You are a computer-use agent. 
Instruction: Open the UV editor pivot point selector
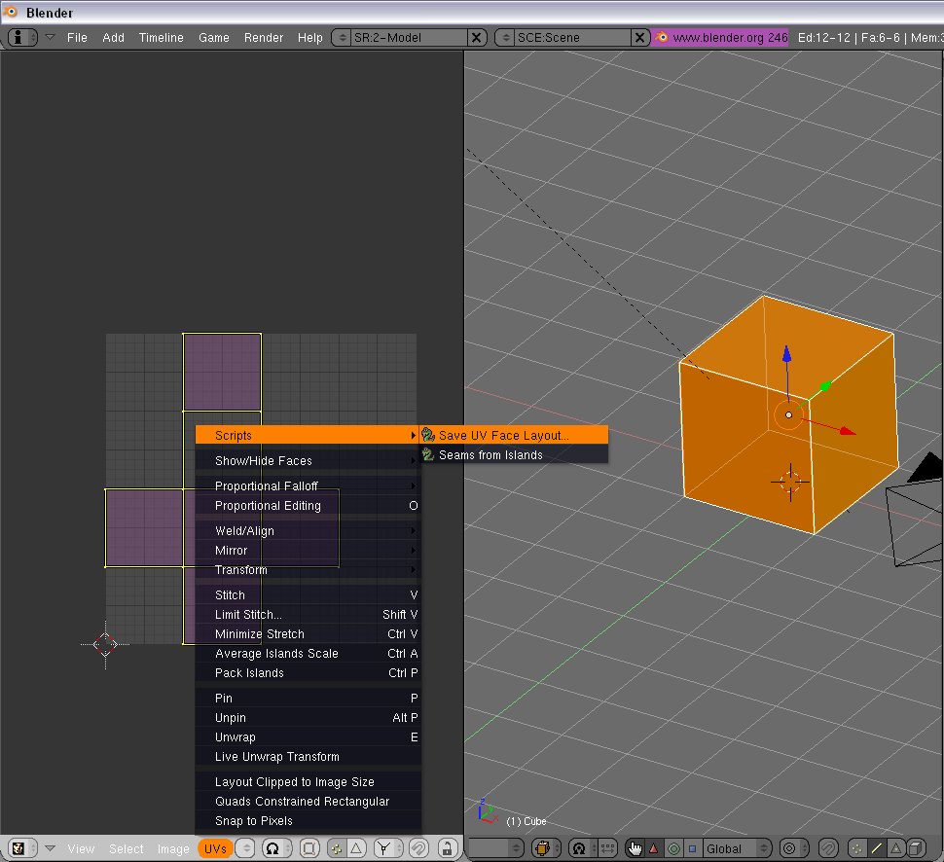pos(276,848)
